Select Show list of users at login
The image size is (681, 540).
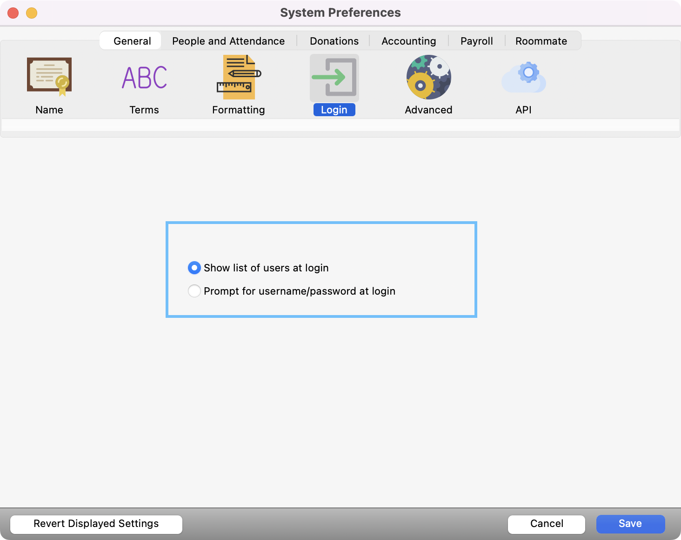pyautogui.click(x=194, y=268)
